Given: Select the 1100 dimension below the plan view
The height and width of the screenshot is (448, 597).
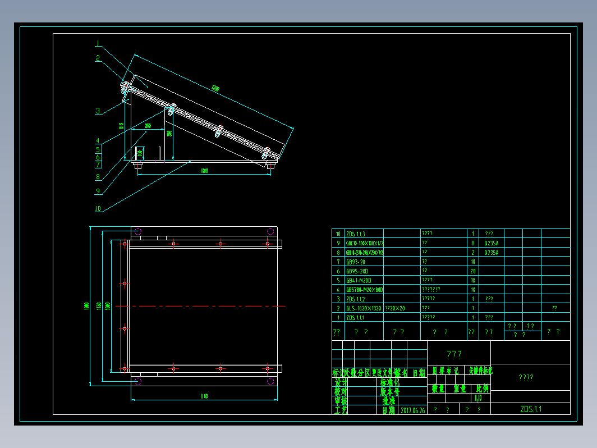Looking at the screenshot, I should tap(204, 396).
